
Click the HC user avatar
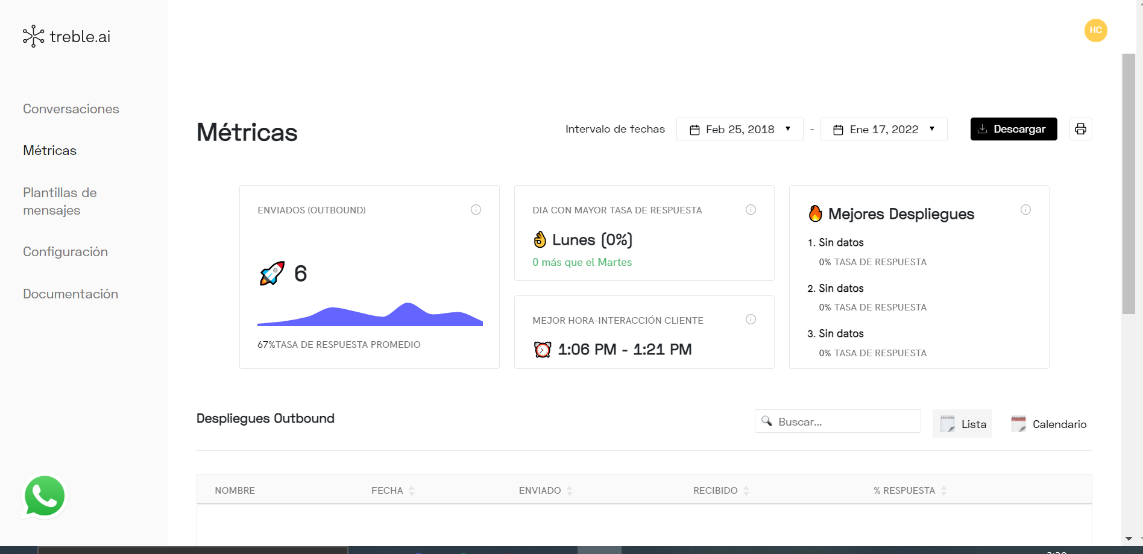(x=1095, y=30)
